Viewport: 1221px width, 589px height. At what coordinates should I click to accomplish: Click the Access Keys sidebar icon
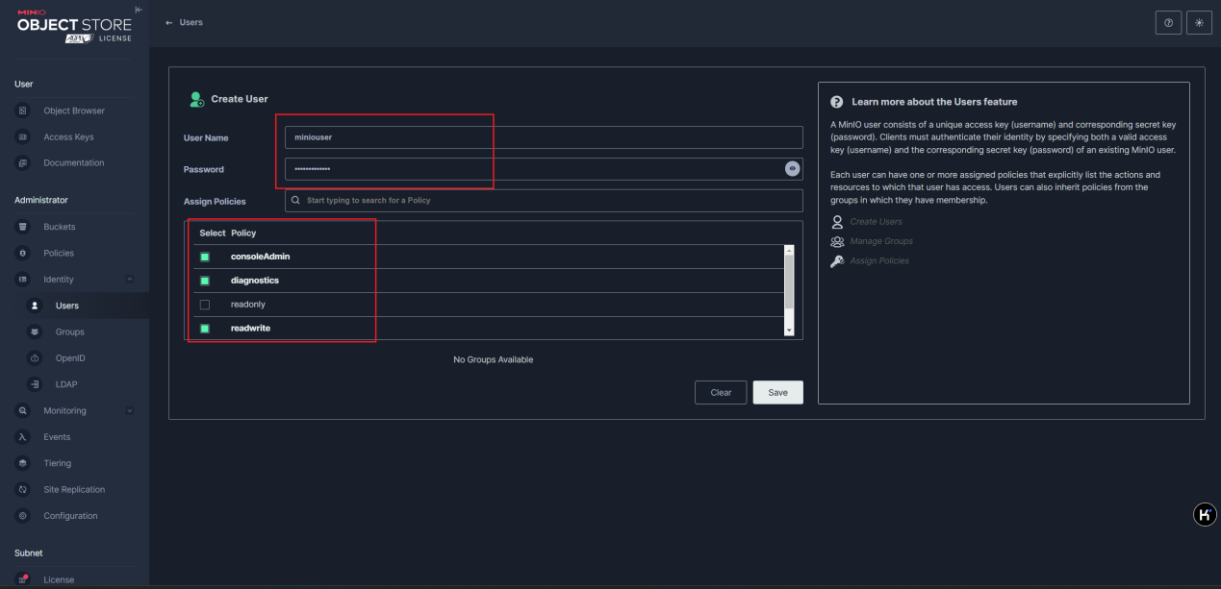[23, 136]
